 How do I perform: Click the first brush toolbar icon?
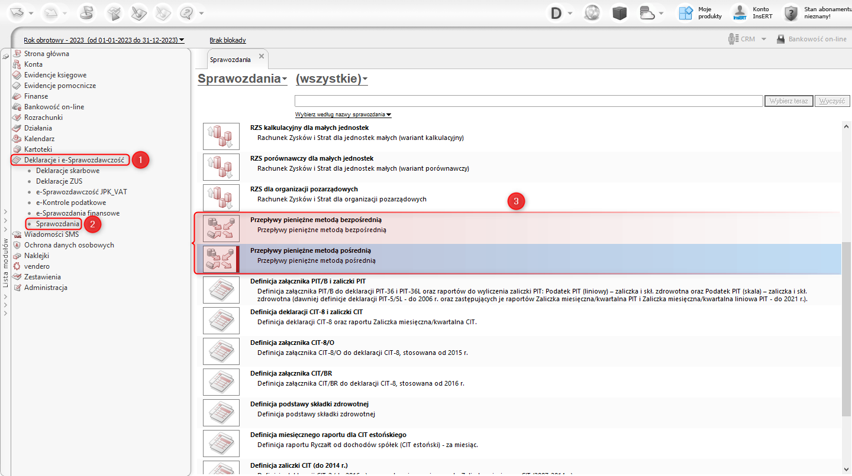point(140,12)
